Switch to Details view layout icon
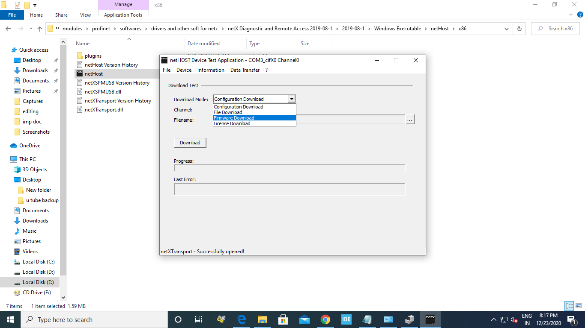Viewport: 585px width, 328px height. coord(569,306)
